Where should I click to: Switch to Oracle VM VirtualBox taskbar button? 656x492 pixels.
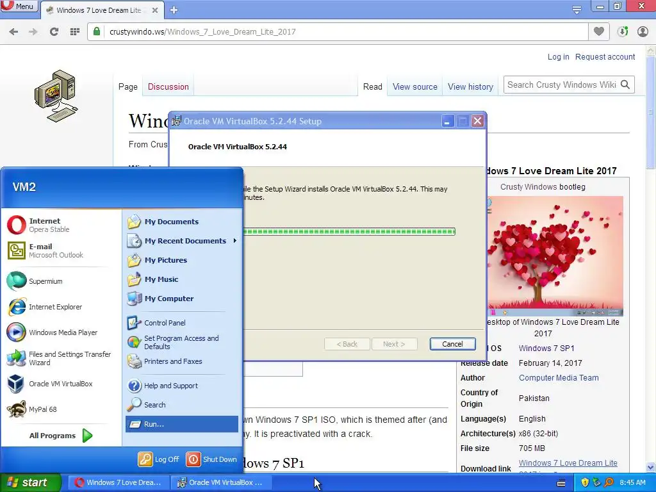click(x=222, y=482)
